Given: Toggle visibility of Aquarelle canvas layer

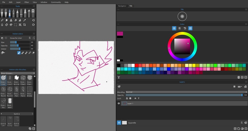Looking at the screenshot, I should (x=119, y=123).
